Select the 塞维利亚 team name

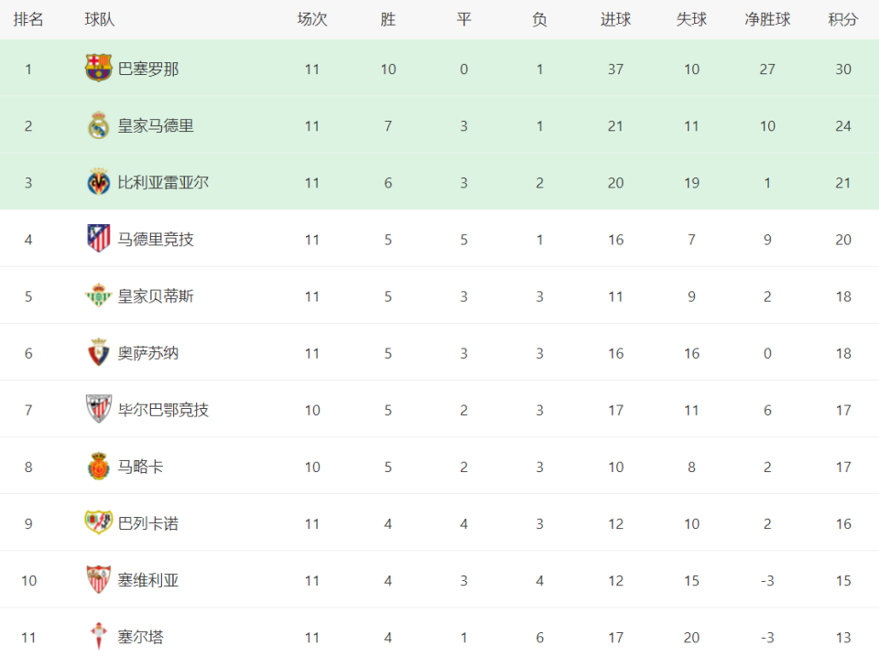tap(148, 579)
